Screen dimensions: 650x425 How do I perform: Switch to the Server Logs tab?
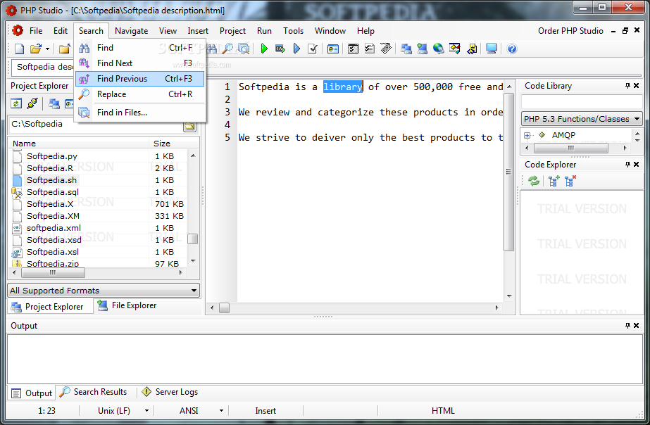170,392
